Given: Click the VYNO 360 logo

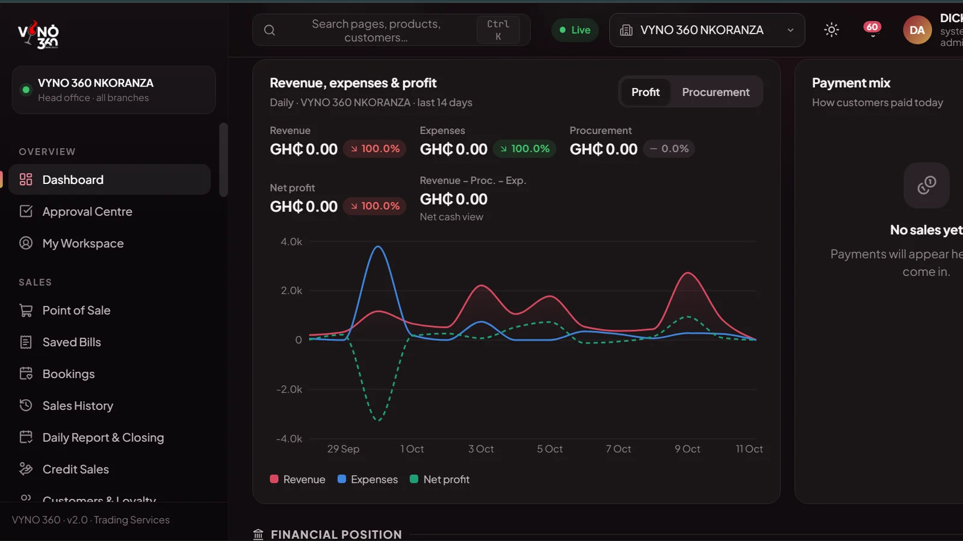Looking at the screenshot, I should (x=39, y=34).
